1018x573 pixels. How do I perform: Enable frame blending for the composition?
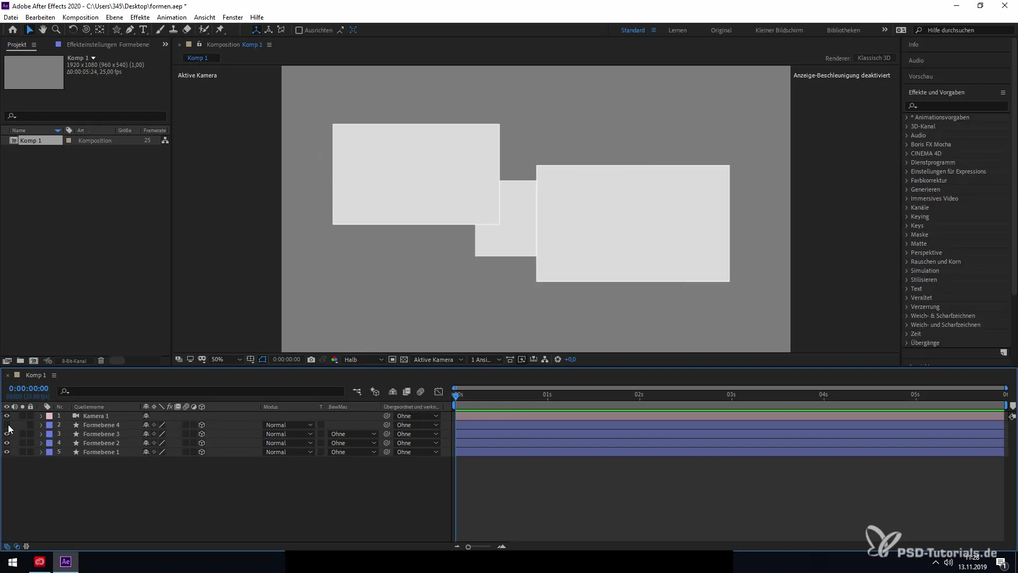pos(407,392)
